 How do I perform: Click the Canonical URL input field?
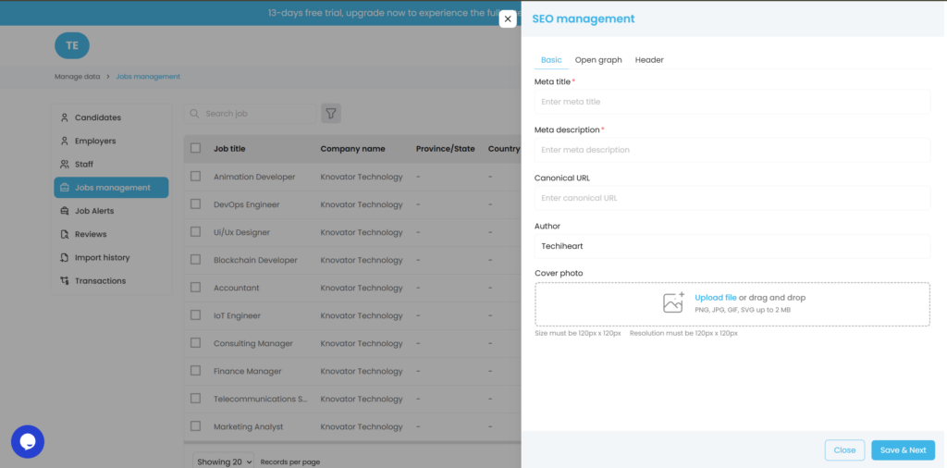pyautogui.click(x=732, y=198)
